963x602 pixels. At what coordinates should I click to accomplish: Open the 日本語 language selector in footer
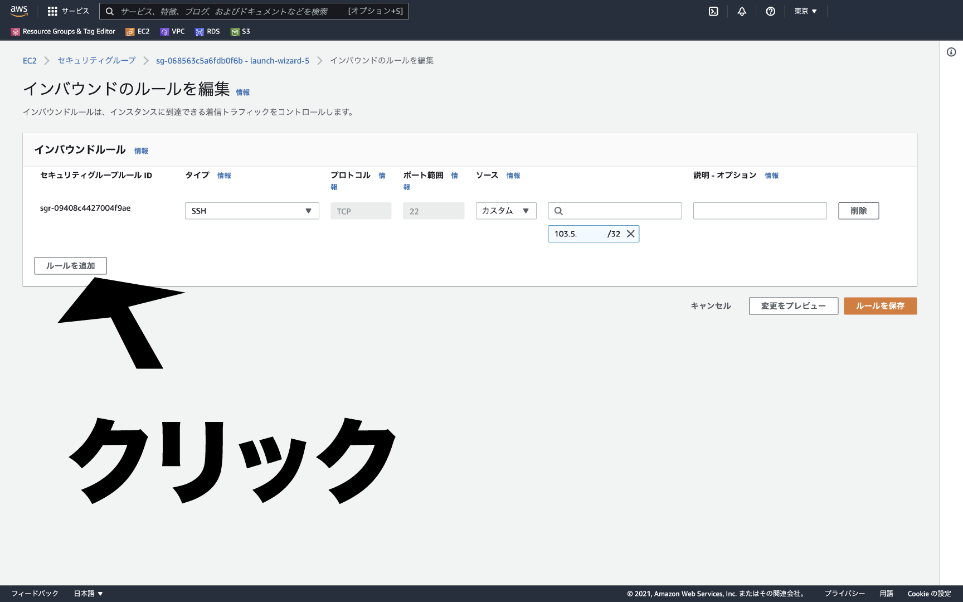coord(89,594)
